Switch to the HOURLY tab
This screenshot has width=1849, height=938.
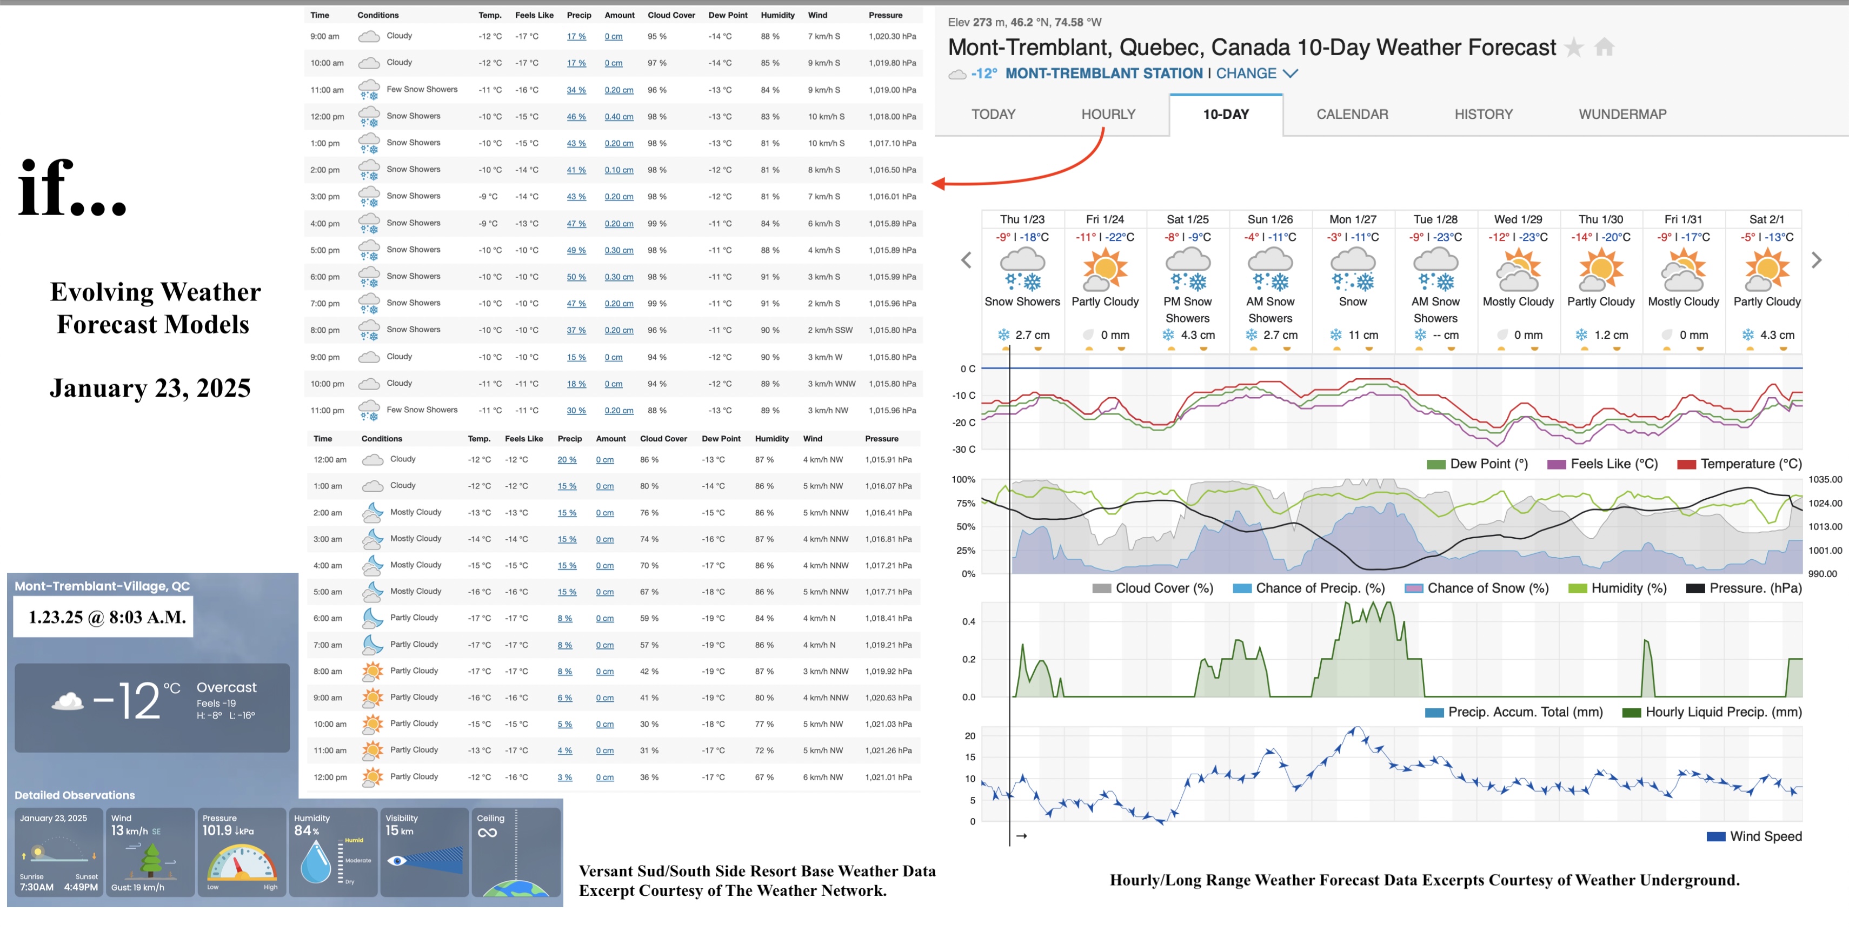click(x=1108, y=114)
